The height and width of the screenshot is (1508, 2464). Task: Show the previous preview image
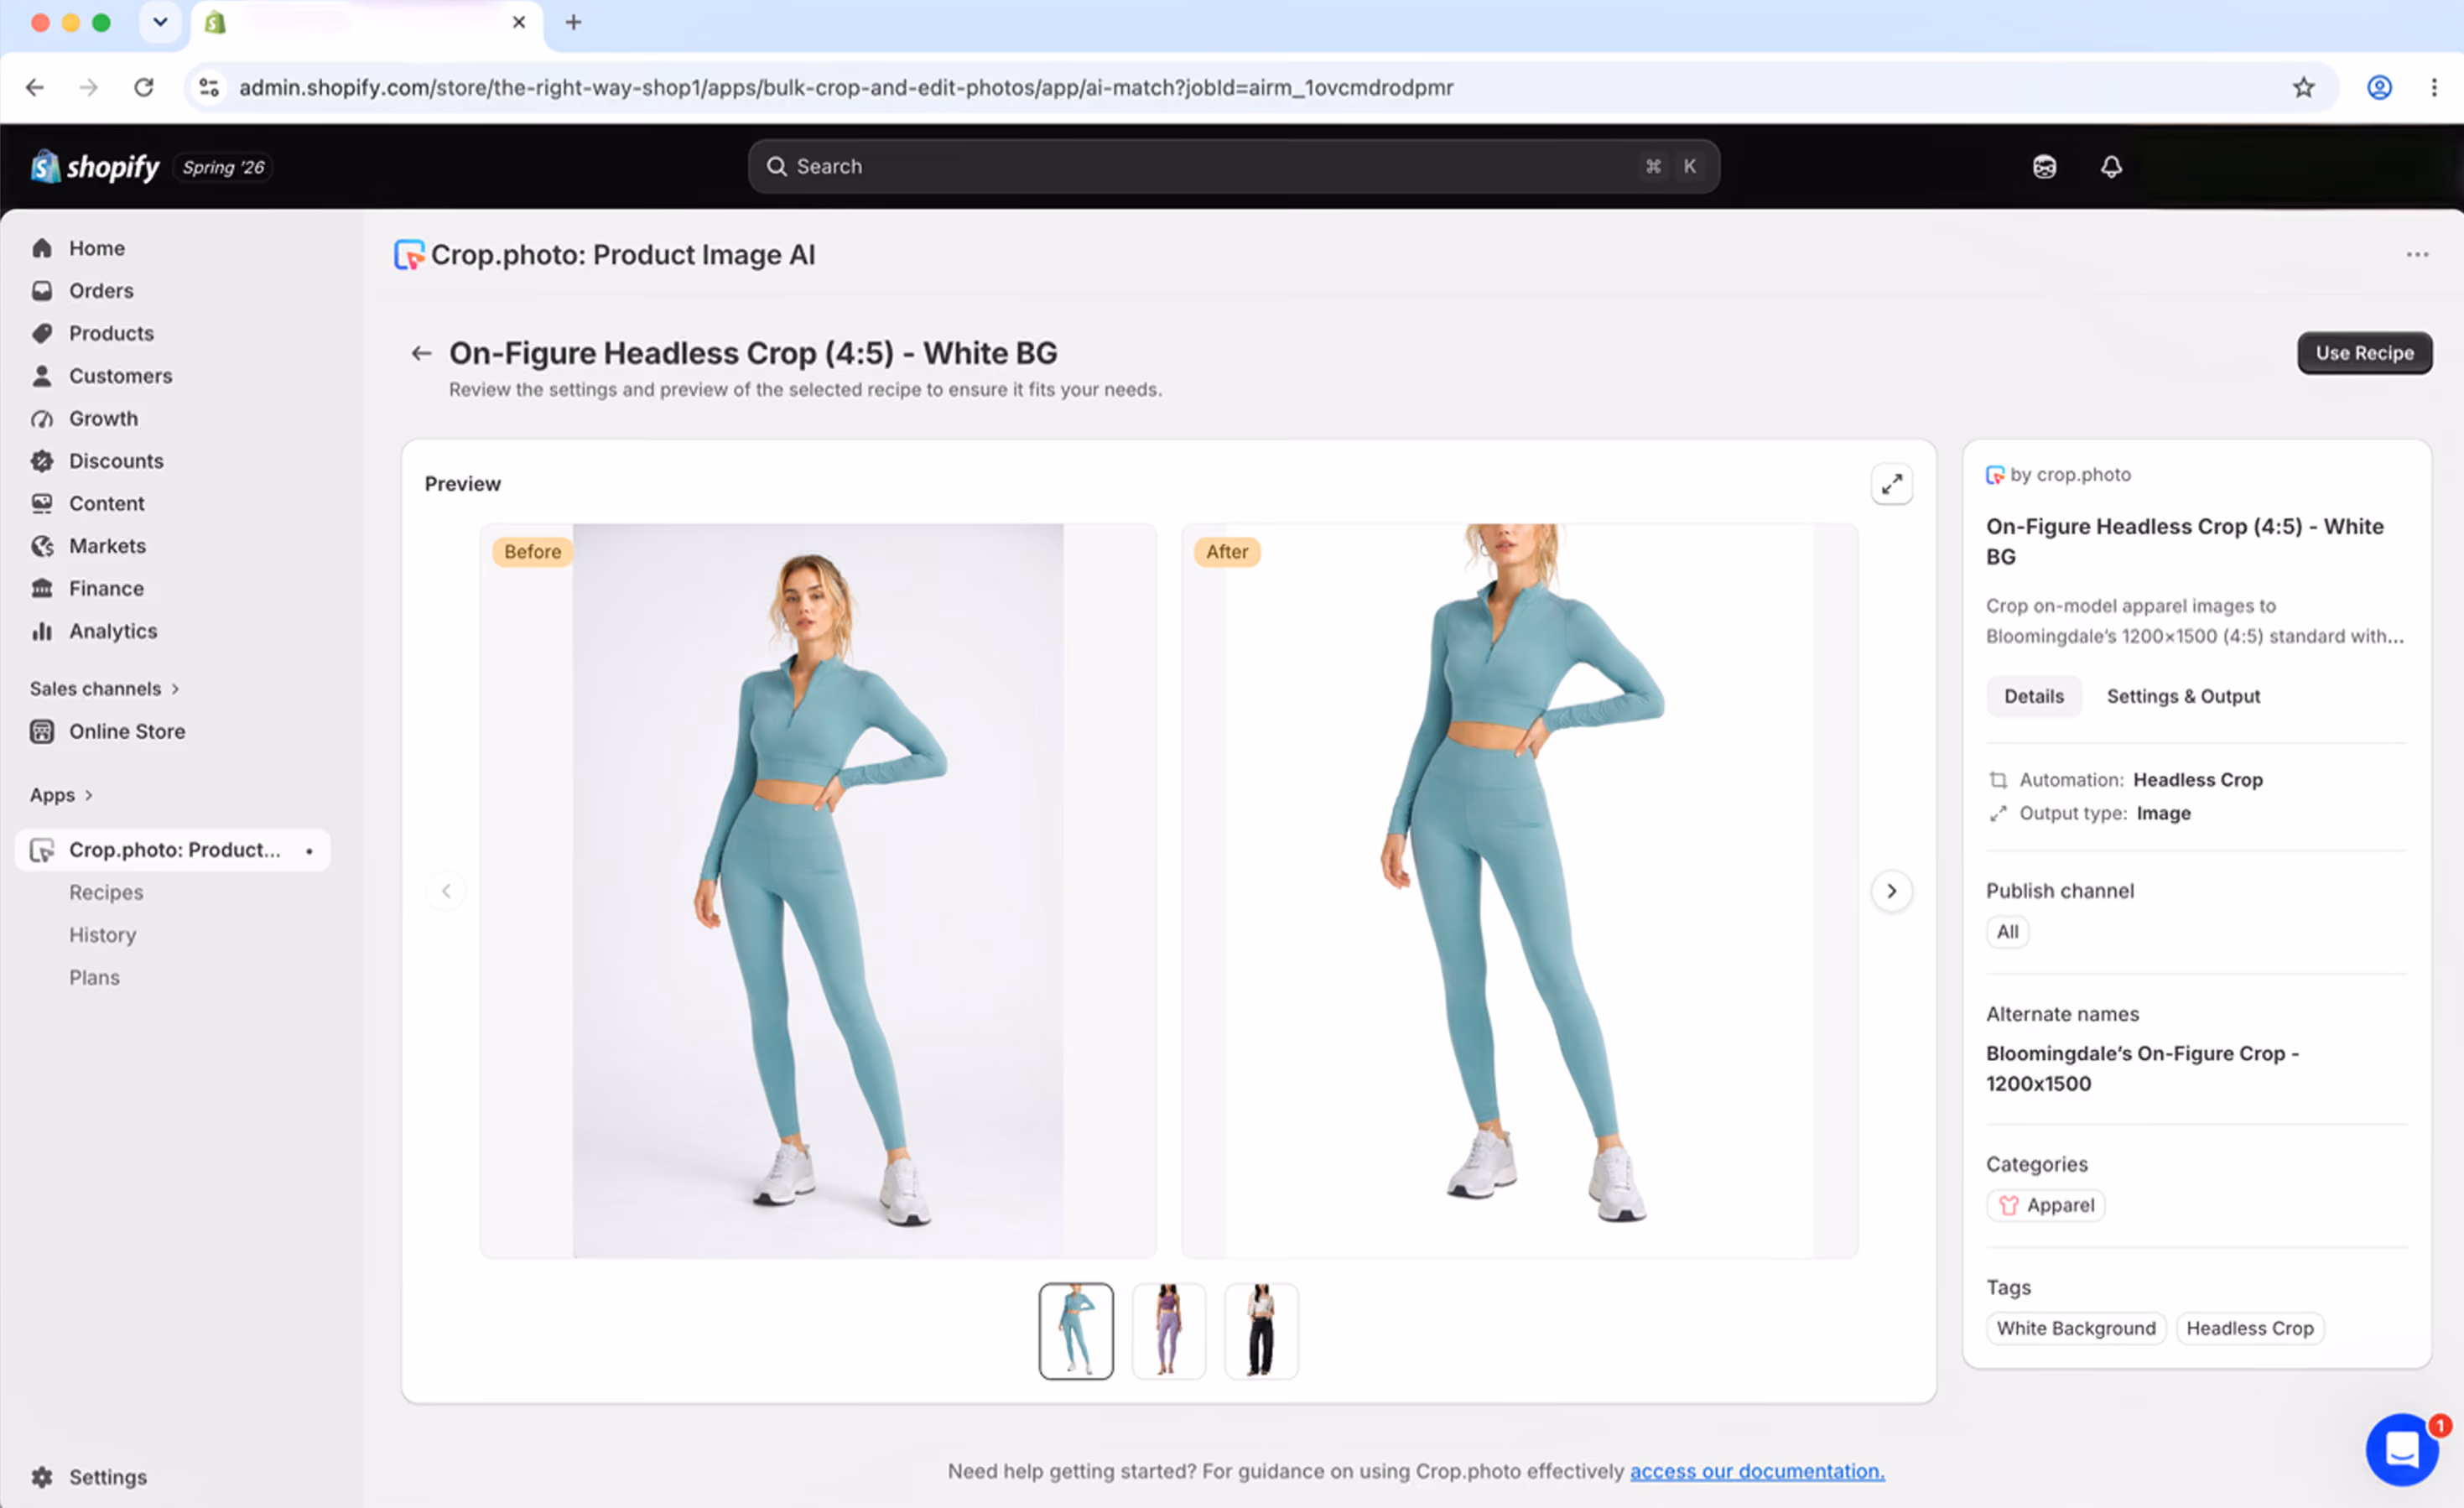coord(446,891)
